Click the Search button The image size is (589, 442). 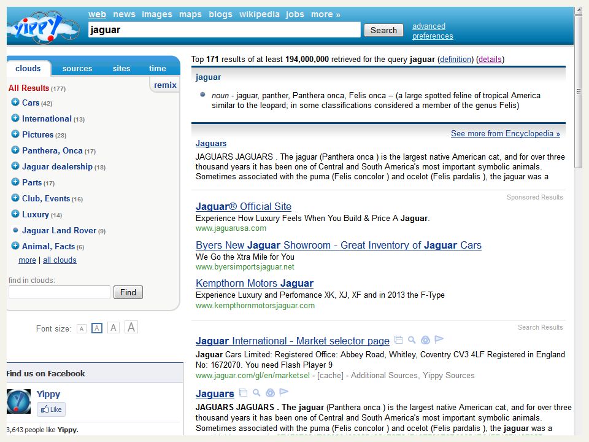383,30
